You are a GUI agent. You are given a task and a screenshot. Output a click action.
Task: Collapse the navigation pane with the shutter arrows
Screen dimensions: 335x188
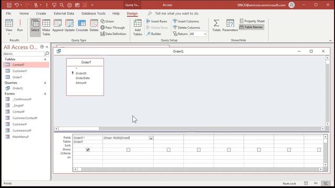tap(47, 46)
